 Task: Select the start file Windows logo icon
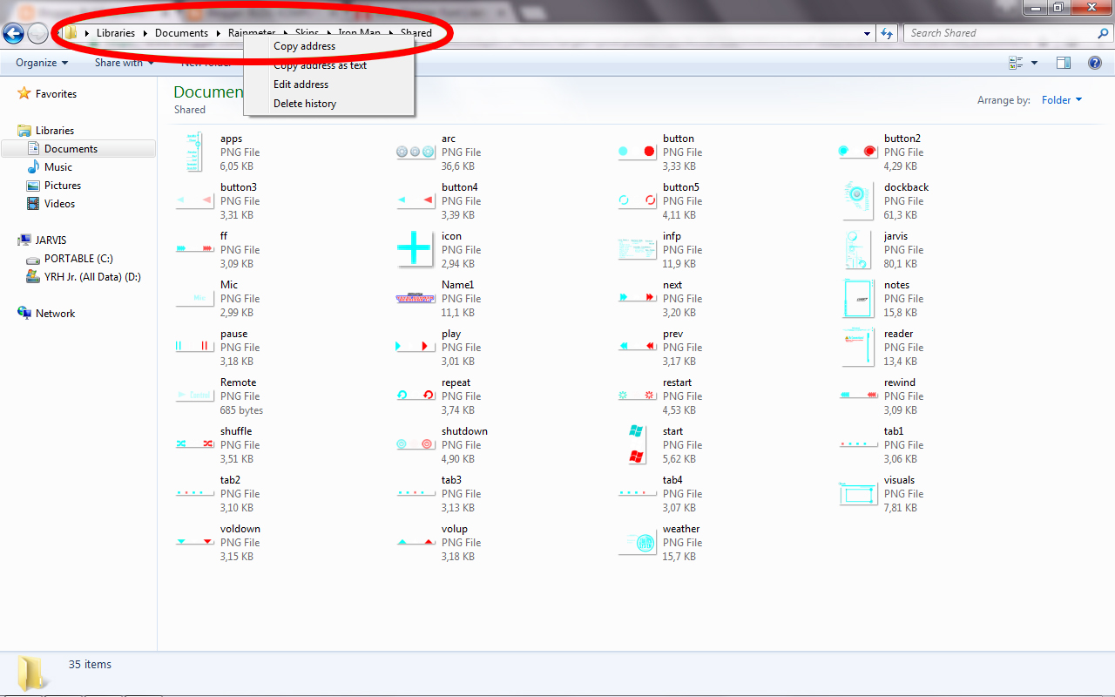click(x=636, y=444)
